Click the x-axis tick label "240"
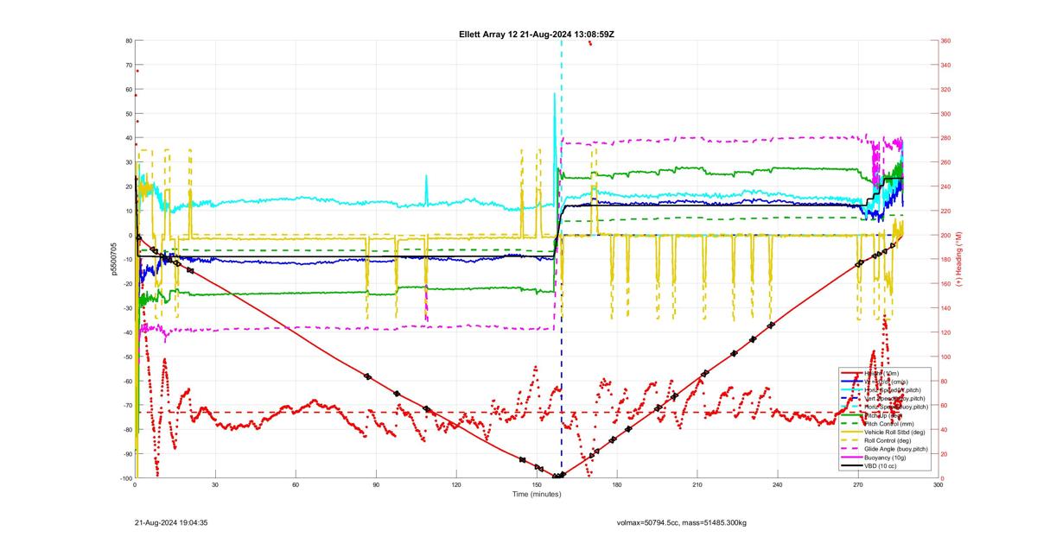Viewport: 1037px width, 537px height. [x=778, y=485]
